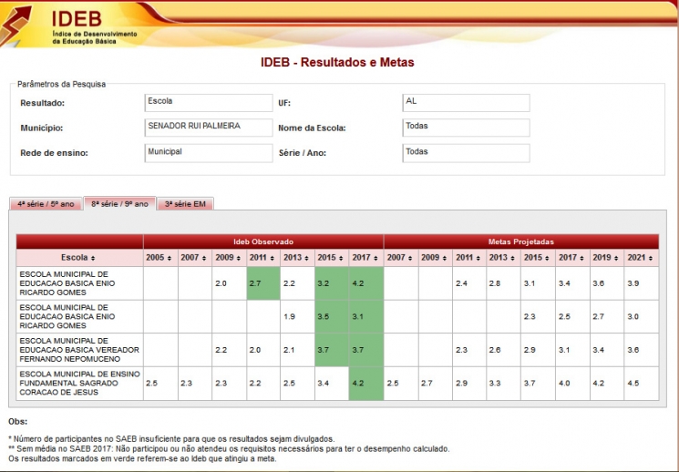This screenshot has height=472, width=679.
Task: Click green 2.7 cell for 2011
Action: point(263,283)
